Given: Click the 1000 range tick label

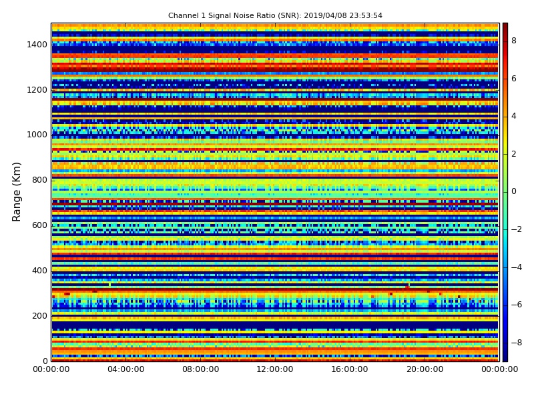Looking at the screenshot, I should (37, 135).
